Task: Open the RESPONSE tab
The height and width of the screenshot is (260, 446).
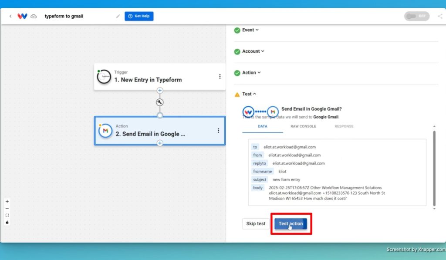Action: coord(344,126)
